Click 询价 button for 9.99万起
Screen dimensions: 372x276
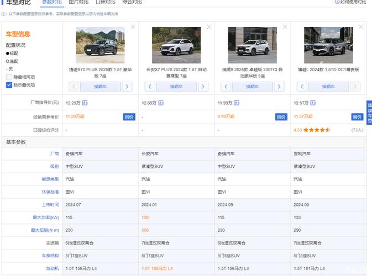pyautogui.click(x=281, y=117)
